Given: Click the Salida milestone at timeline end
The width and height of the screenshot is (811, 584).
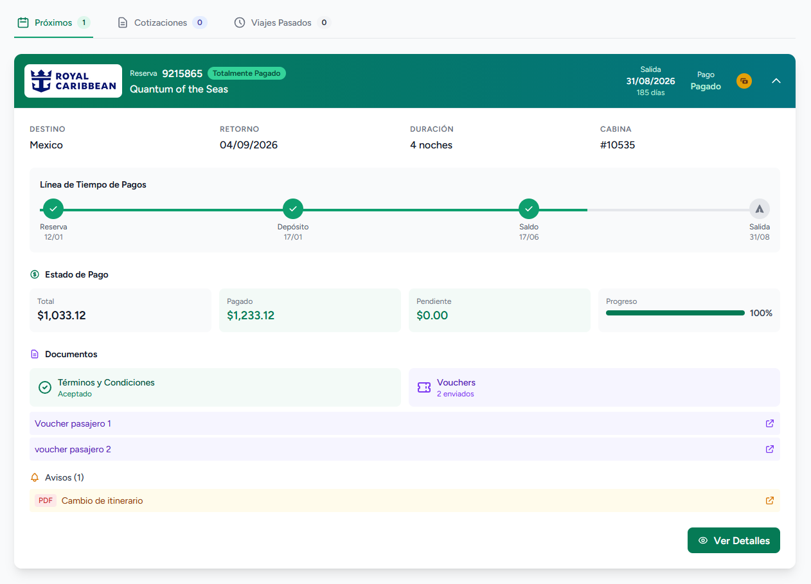Looking at the screenshot, I should tap(760, 209).
